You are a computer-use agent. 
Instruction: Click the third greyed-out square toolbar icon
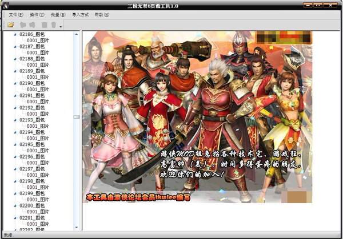(45, 25)
